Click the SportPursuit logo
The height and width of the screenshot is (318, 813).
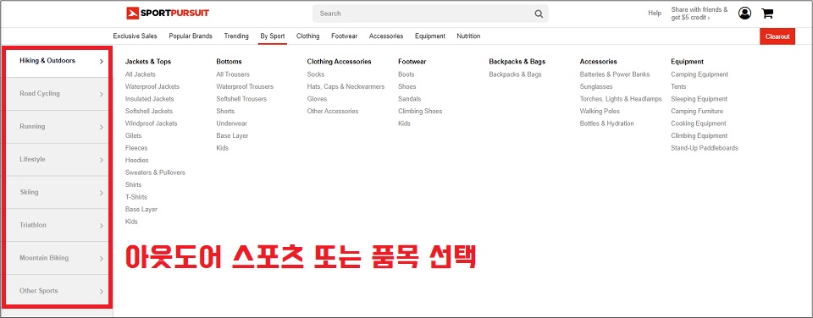[168, 13]
